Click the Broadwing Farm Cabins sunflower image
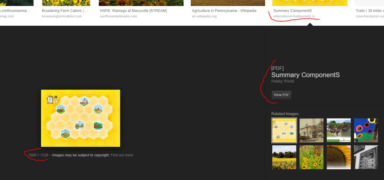 tap(66, 3)
